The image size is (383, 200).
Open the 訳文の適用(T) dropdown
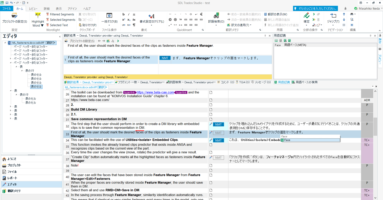pyautogui.click(x=250, y=25)
